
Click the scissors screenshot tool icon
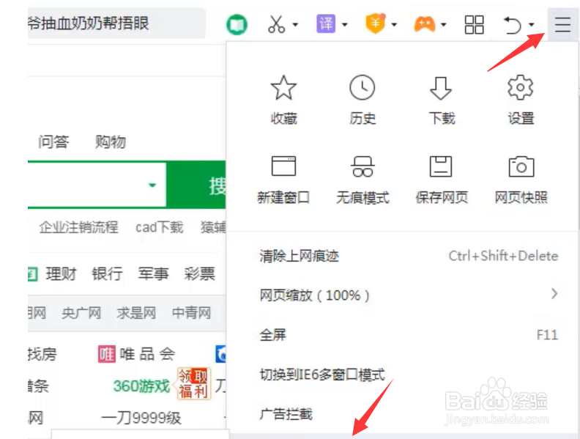[277, 24]
